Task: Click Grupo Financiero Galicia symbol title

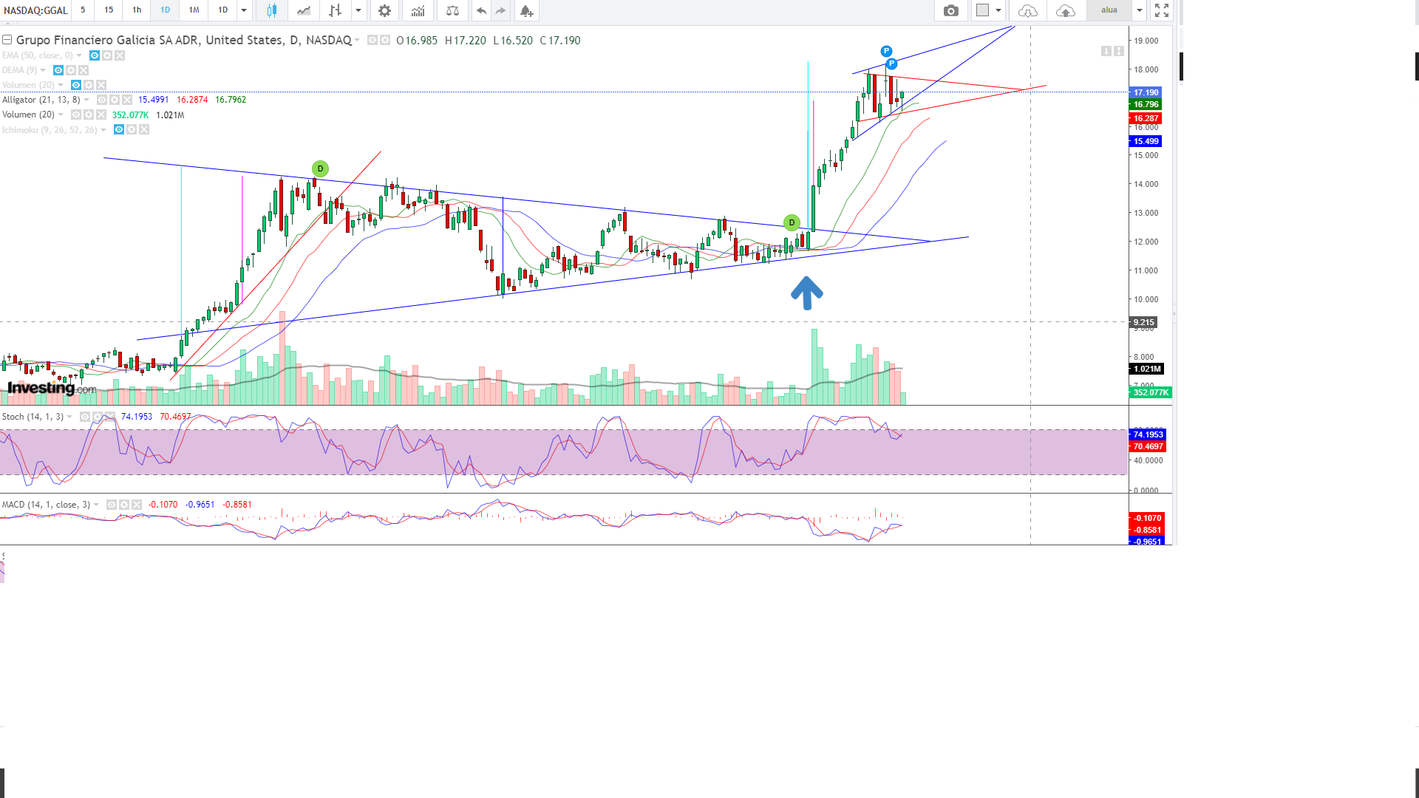Action: coord(184,40)
